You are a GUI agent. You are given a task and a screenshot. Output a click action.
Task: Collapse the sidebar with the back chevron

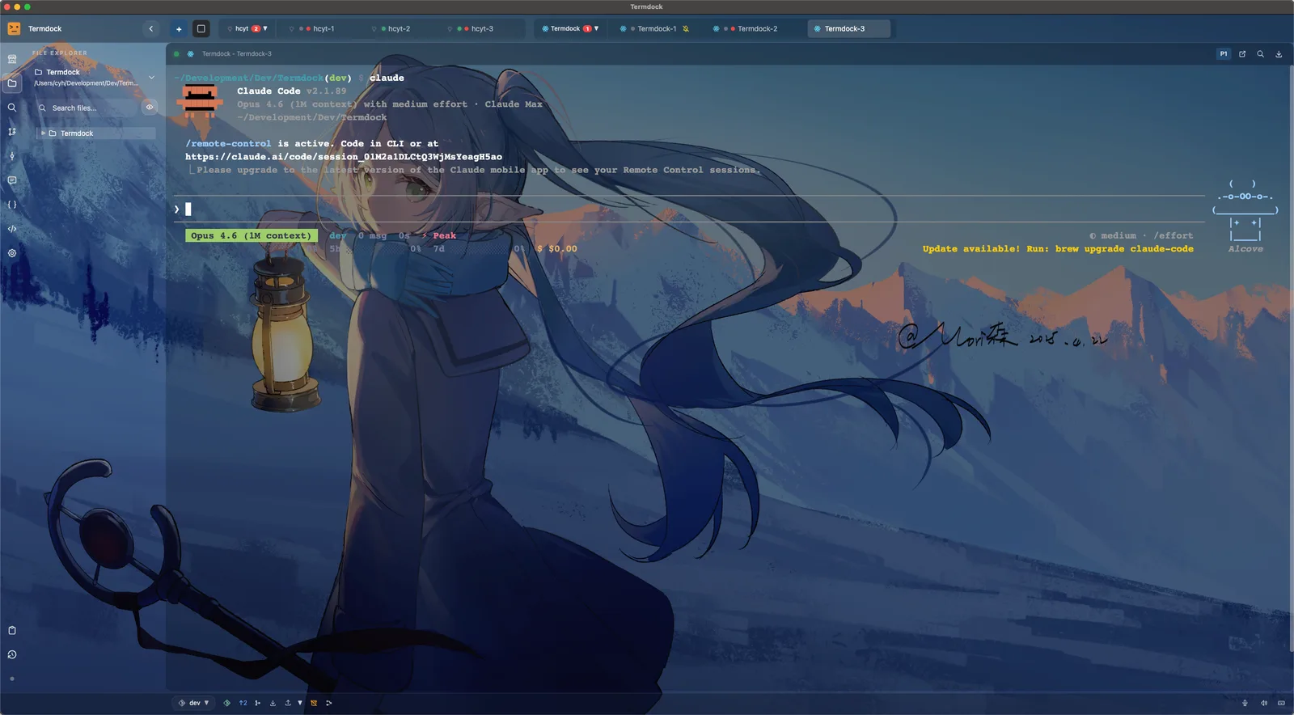tap(151, 28)
